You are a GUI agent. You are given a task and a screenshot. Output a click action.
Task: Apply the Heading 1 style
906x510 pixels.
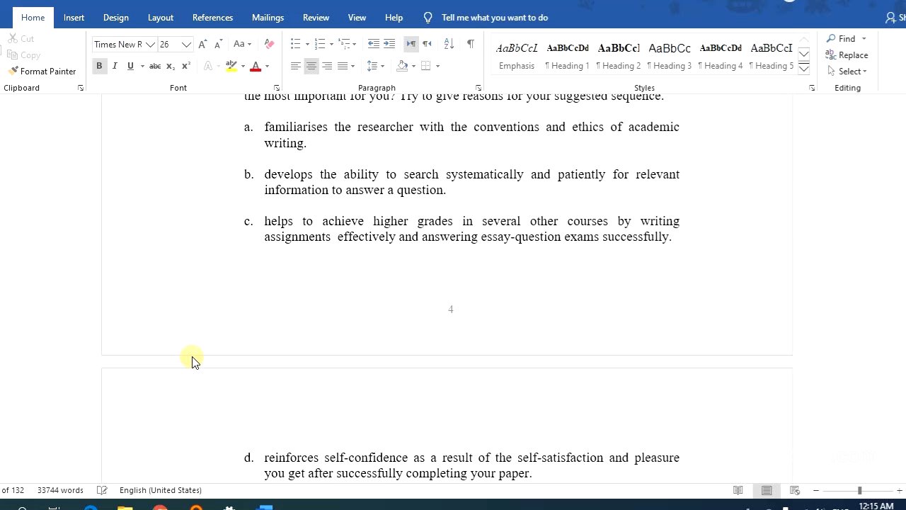pyautogui.click(x=567, y=55)
